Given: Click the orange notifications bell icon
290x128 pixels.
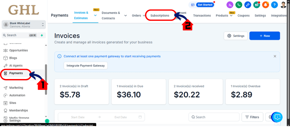Looking at the screenshot, I should pos(266,5).
